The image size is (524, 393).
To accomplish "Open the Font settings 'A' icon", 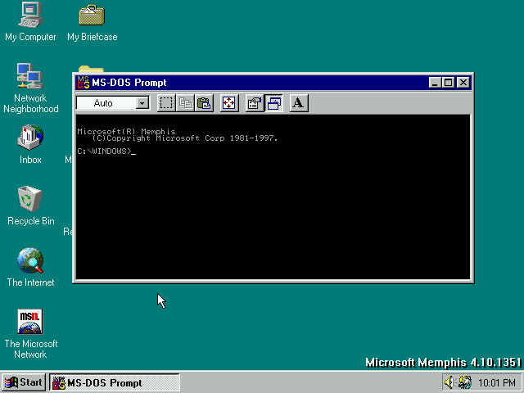I will 298,103.
